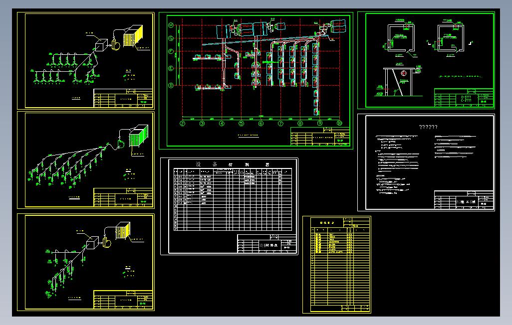
Task: Pick column grid bubble 10 below plan
Action: [x=339, y=123]
